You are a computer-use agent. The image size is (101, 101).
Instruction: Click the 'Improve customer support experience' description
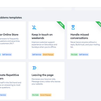click(44, 45)
